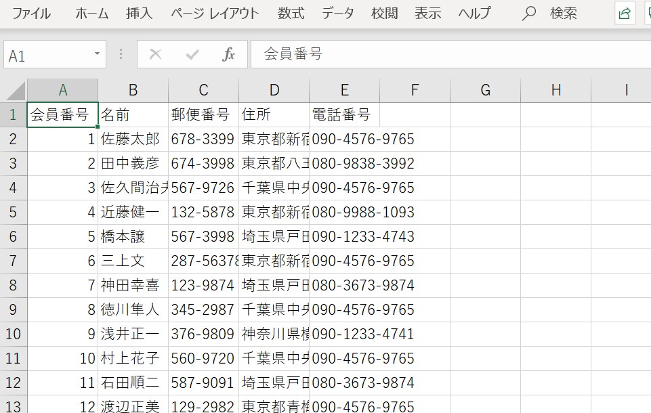
Task: Select row 10 header
Action: 14,334
